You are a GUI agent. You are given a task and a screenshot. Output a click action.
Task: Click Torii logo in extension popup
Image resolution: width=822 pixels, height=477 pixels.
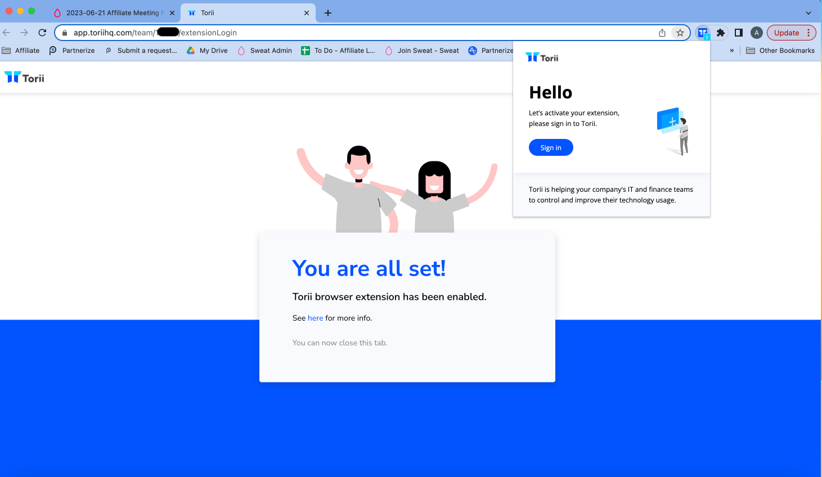[542, 57]
